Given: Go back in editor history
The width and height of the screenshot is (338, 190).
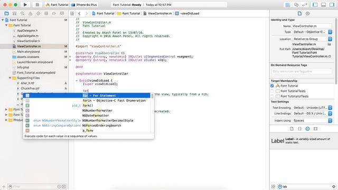Looking at the screenshot, I should pos(79,13).
